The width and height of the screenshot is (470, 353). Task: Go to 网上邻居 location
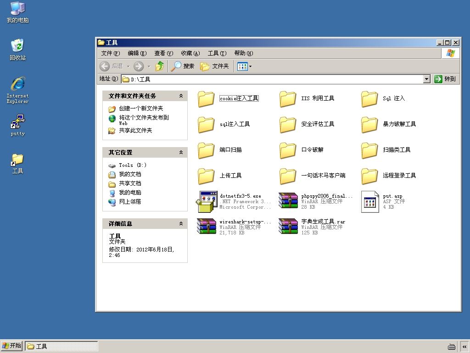pyautogui.click(x=130, y=202)
